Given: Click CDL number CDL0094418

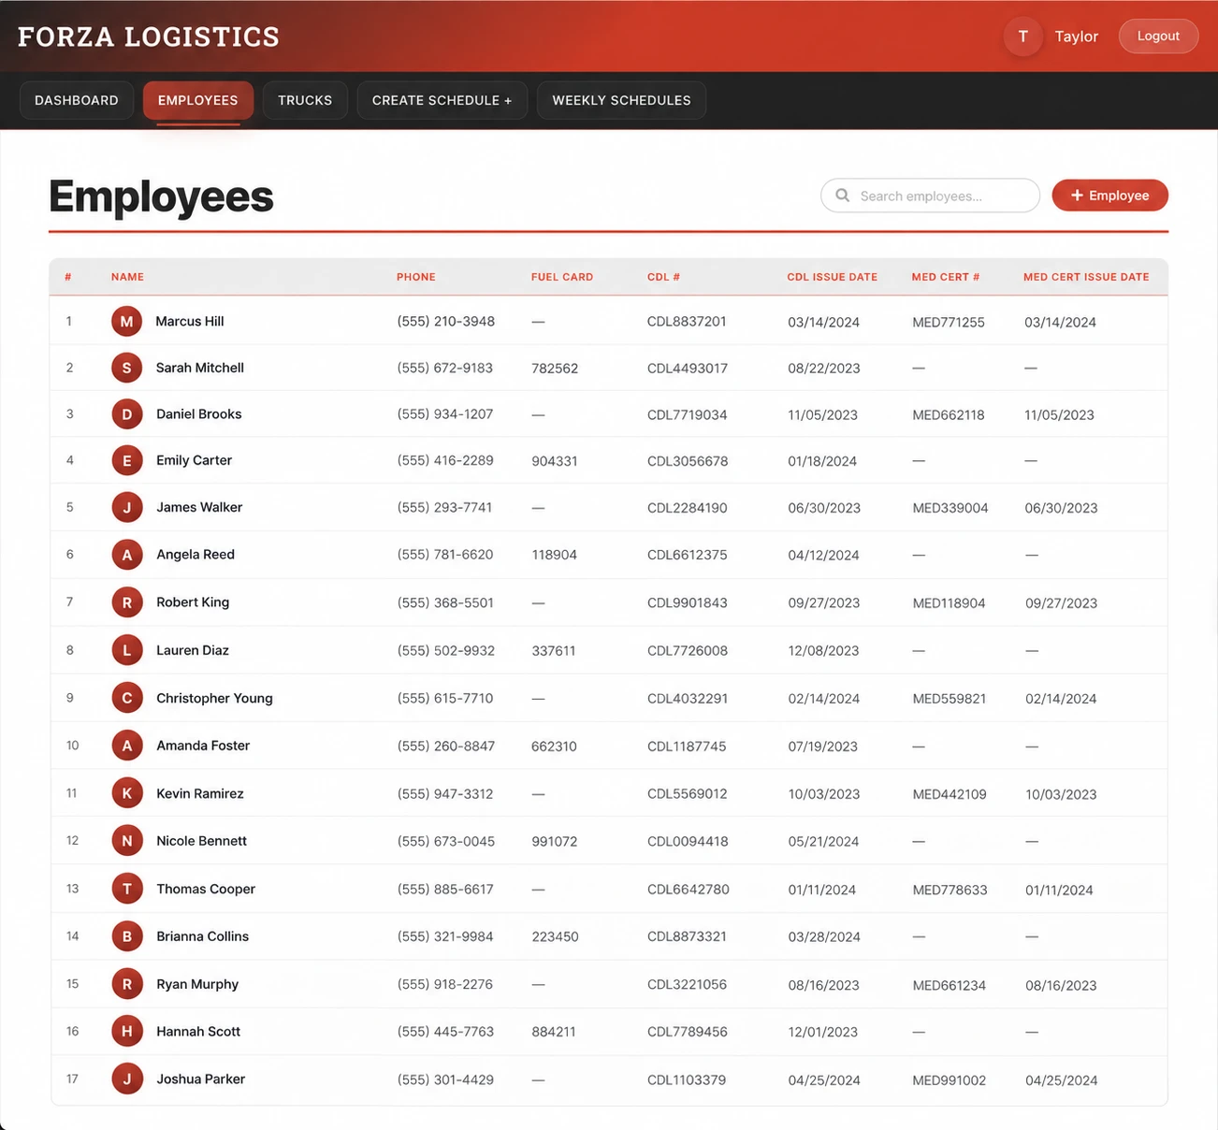Looking at the screenshot, I should 688,841.
